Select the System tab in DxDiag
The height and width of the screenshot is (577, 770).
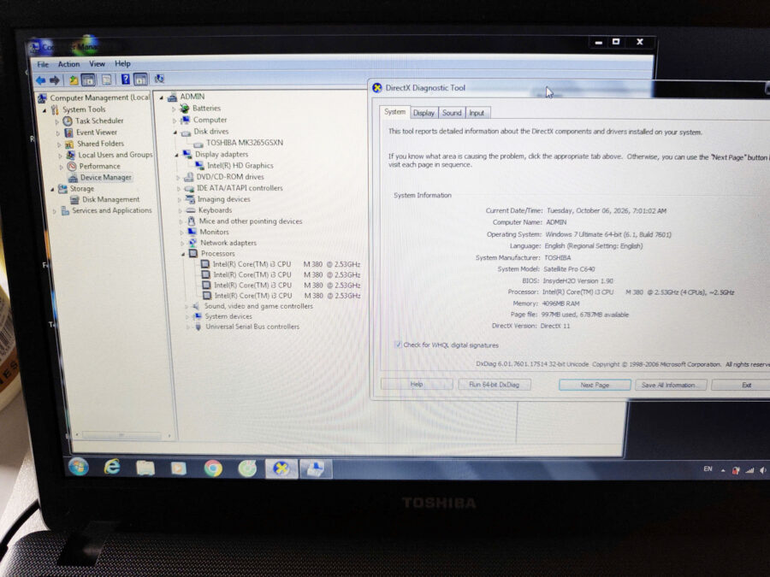point(394,112)
